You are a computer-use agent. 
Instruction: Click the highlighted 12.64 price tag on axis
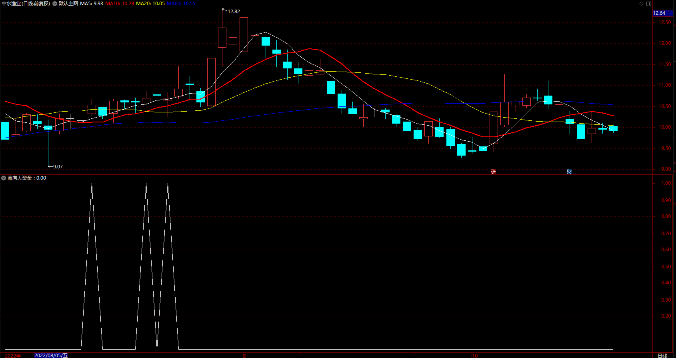(x=662, y=13)
